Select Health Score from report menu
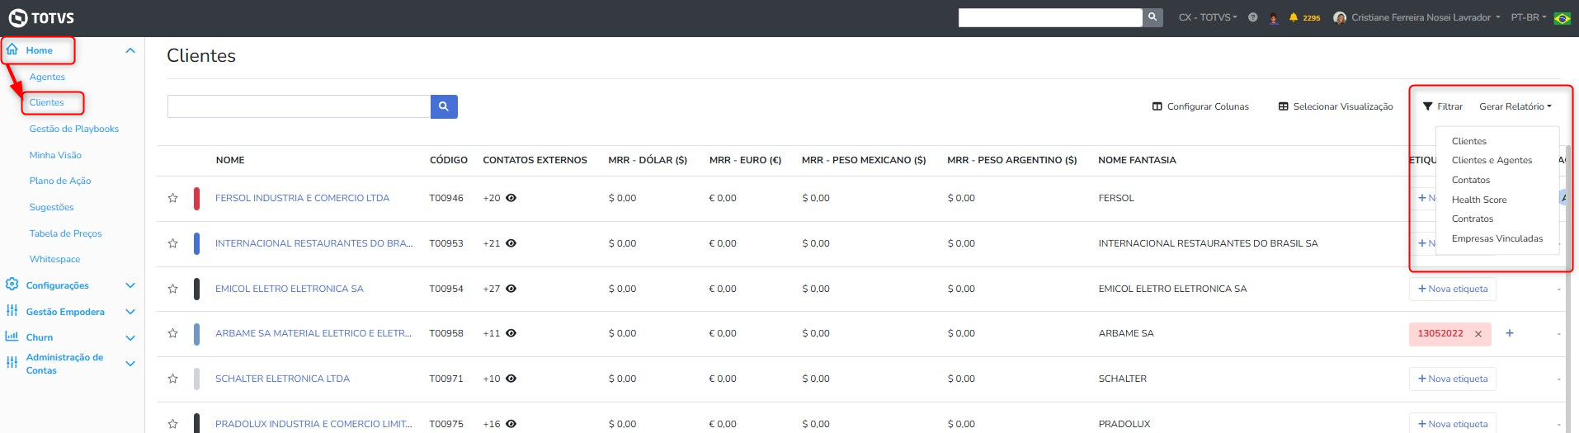 pos(1479,200)
